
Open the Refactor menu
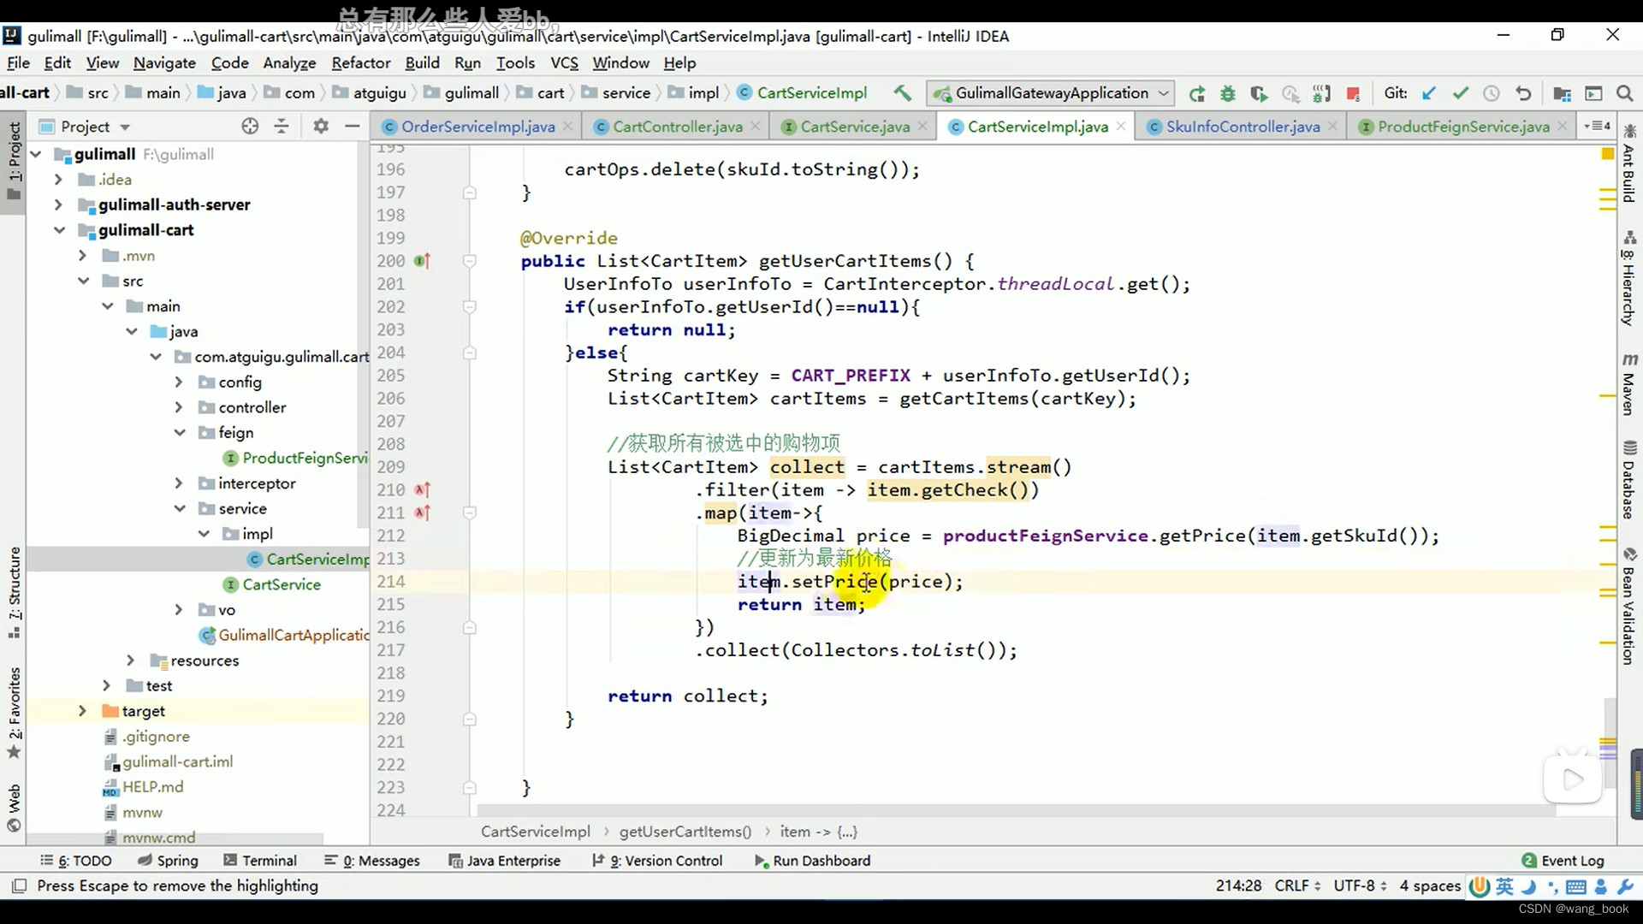click(x=360, y=62)
